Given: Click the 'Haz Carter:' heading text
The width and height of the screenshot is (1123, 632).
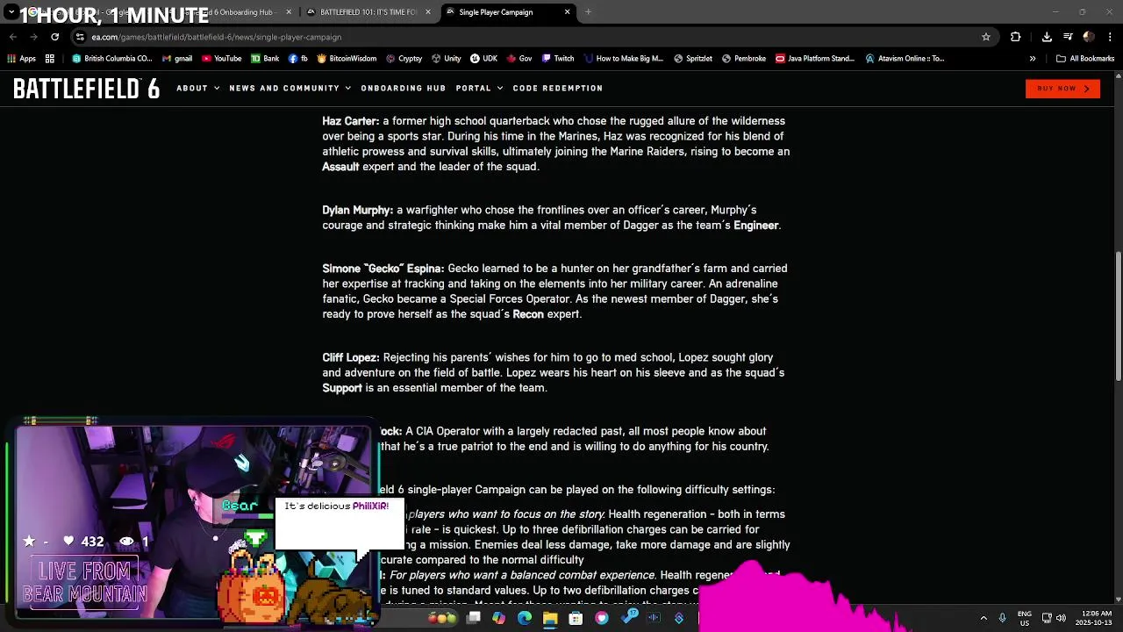Looking at the screenshot, I should tap(351, 121).
